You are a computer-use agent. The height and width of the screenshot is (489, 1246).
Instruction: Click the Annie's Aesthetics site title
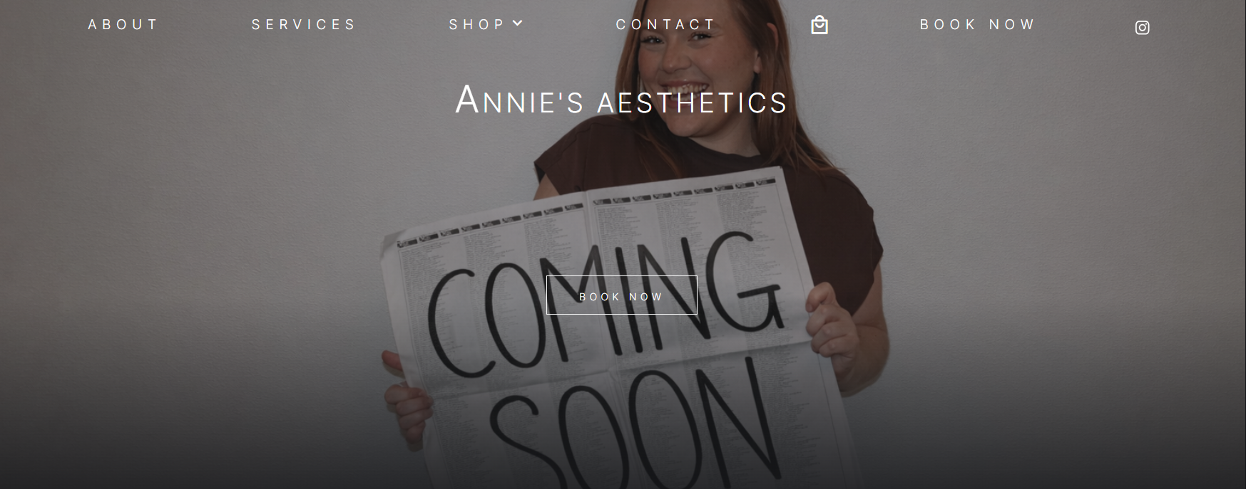click(621, 100)
